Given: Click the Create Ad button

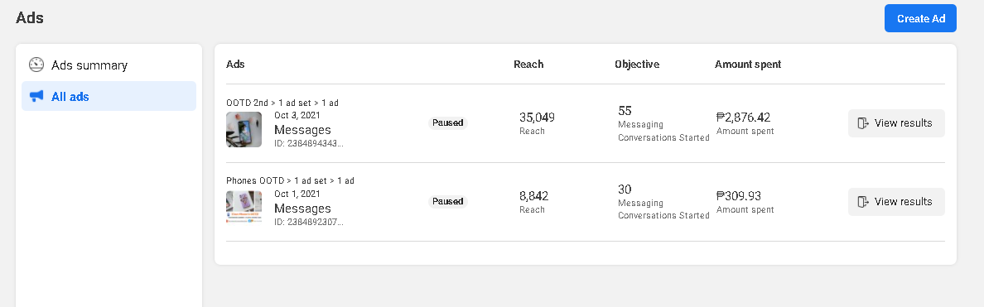Looking at the screenshot, I should [920, 18].
